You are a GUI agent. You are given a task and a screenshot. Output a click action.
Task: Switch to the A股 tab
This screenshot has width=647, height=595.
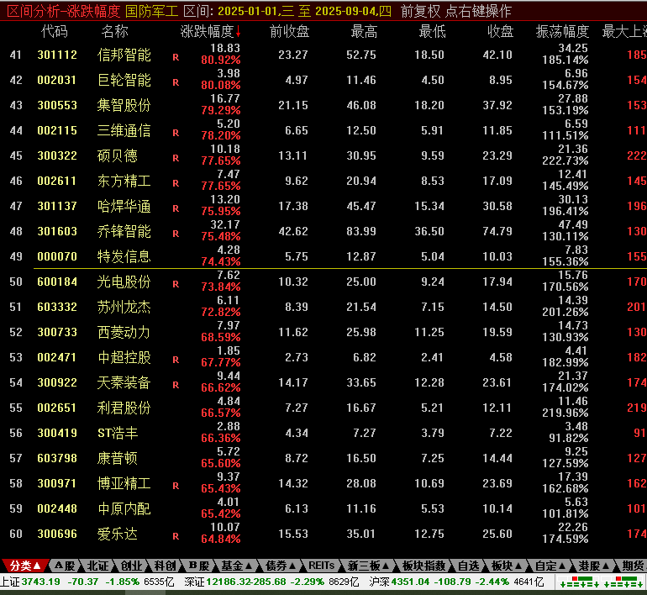[x=65, y=566]
